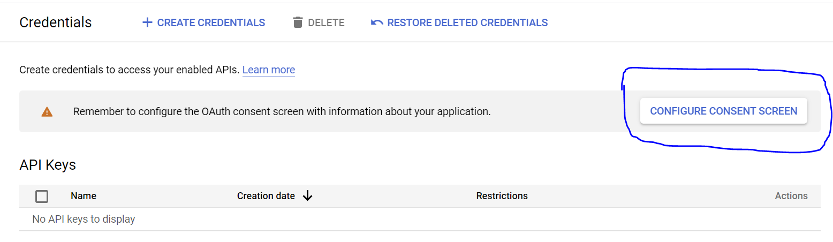Click the OAuth consent screen reminder message

click(x=282, y=112)
